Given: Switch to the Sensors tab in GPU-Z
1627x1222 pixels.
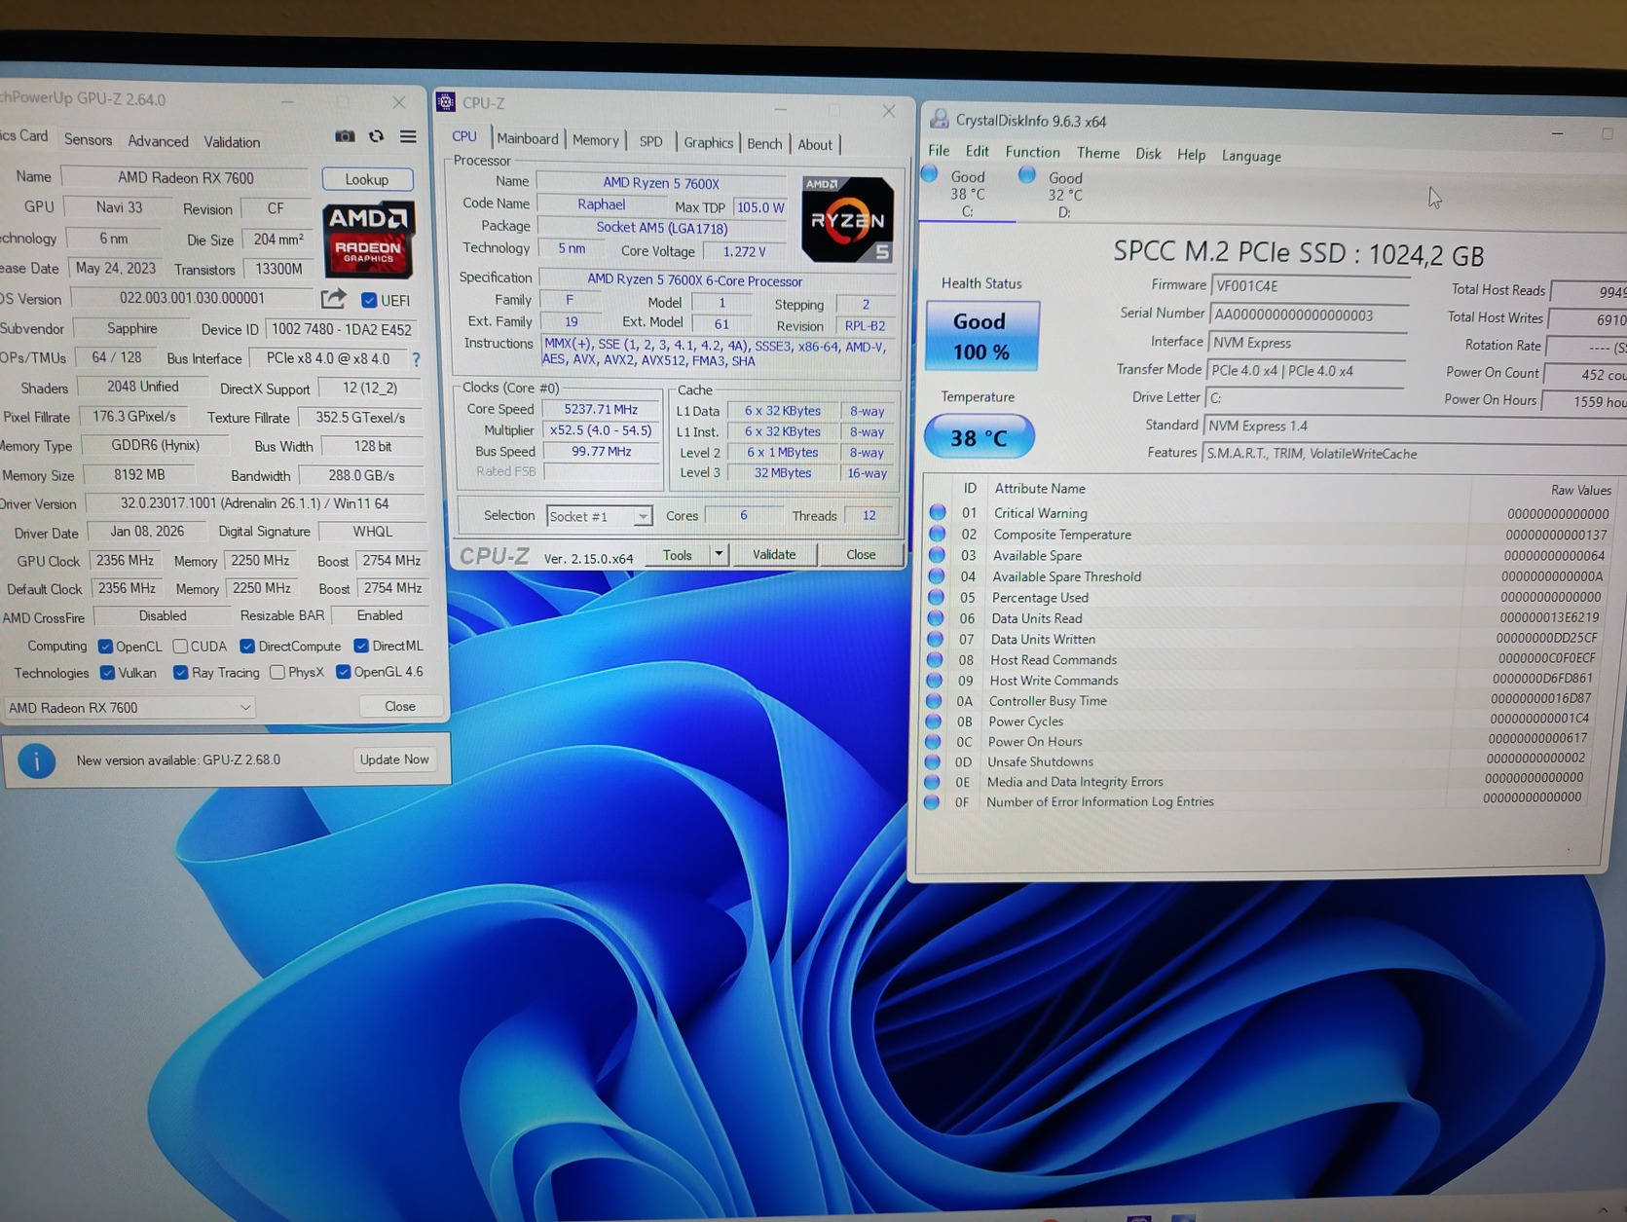Looking at the screenshot, I should click(x=88, y=139).
